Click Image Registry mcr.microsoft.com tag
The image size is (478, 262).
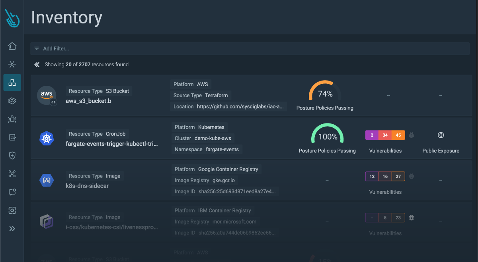pyautogui.click(x=216, y=222)
